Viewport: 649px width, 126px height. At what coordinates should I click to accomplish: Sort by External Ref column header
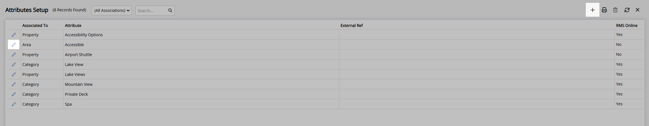point(352,25)
